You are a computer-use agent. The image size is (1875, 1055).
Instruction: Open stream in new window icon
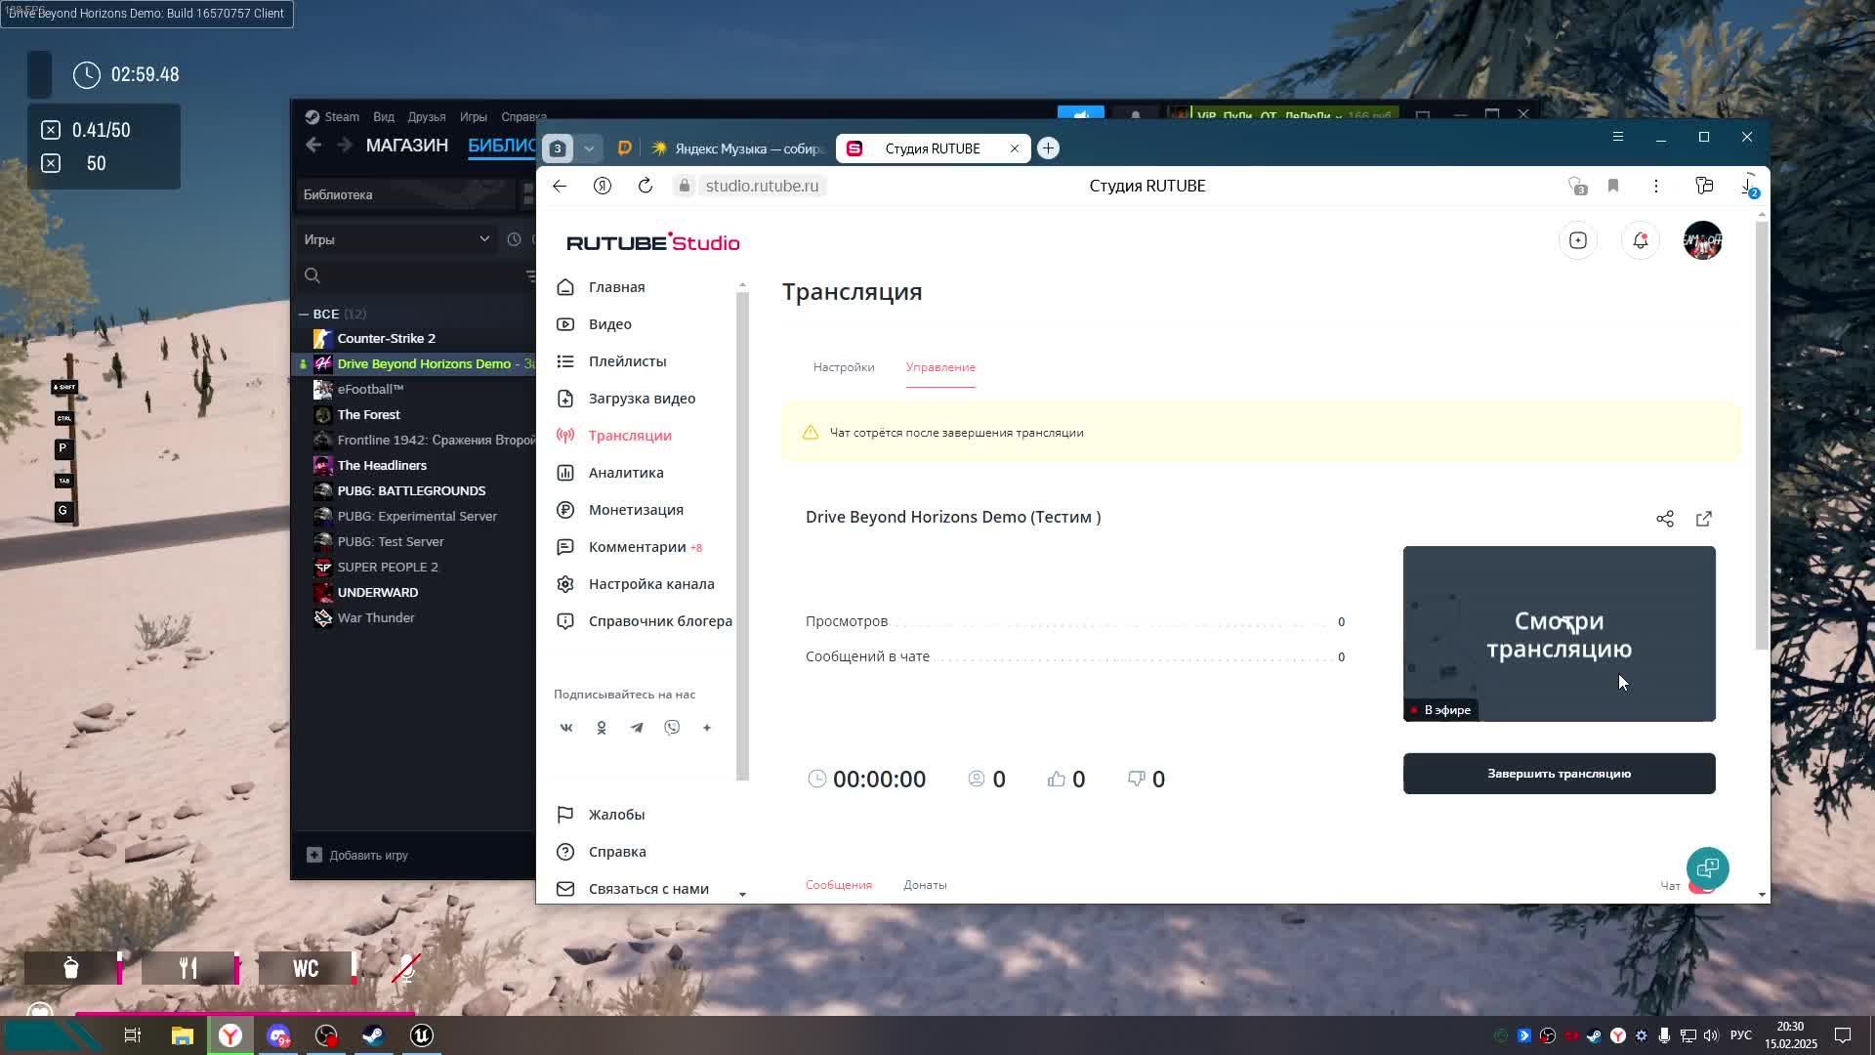(1704, 519)
